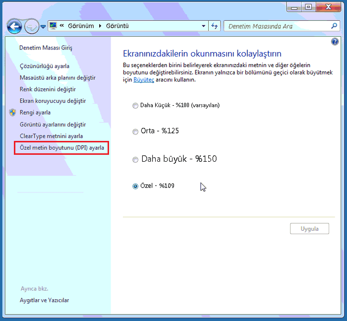Maximize the window
The width and height of the screenshot is (347, 321).
[308, 7]
